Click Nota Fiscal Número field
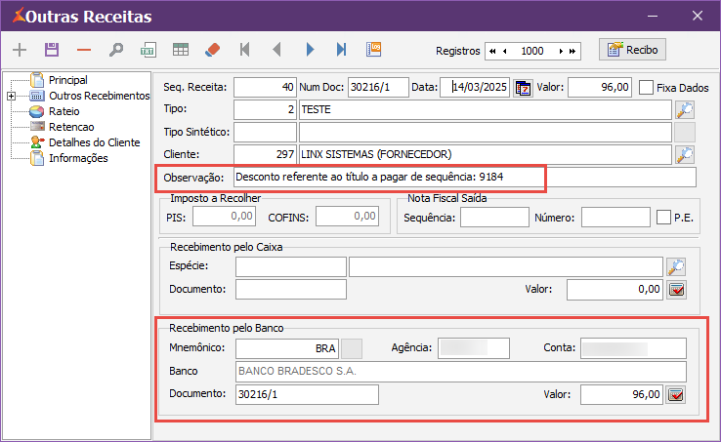The width and height of the screenshot is (721, 442). (615, 218)
